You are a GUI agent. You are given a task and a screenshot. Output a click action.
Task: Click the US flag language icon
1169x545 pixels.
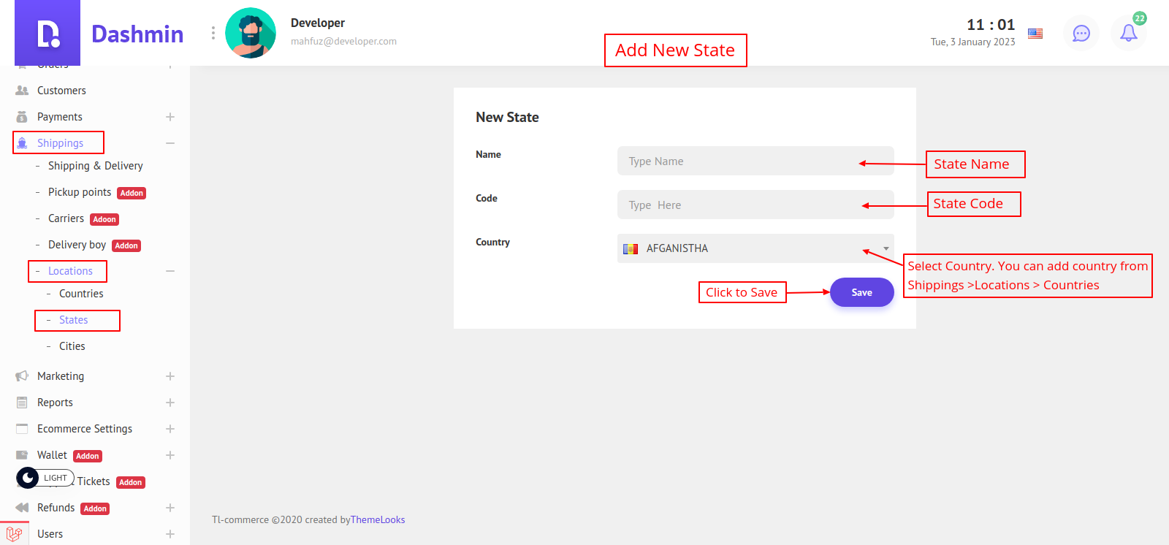click(1035, 33)
